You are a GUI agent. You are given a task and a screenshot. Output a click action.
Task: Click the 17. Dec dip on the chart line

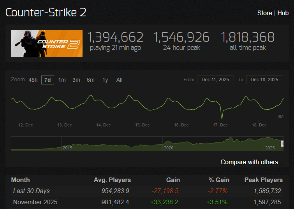click(222, 118)
